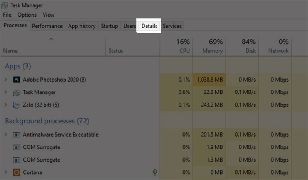Click the 1,038.8 MB memory cell
The height and width of the screenshot is (180, 308).
pos(209,80)
